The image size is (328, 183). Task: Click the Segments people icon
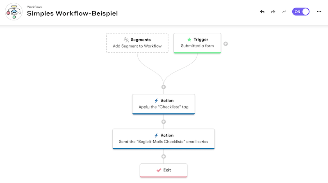coord(126,40)
